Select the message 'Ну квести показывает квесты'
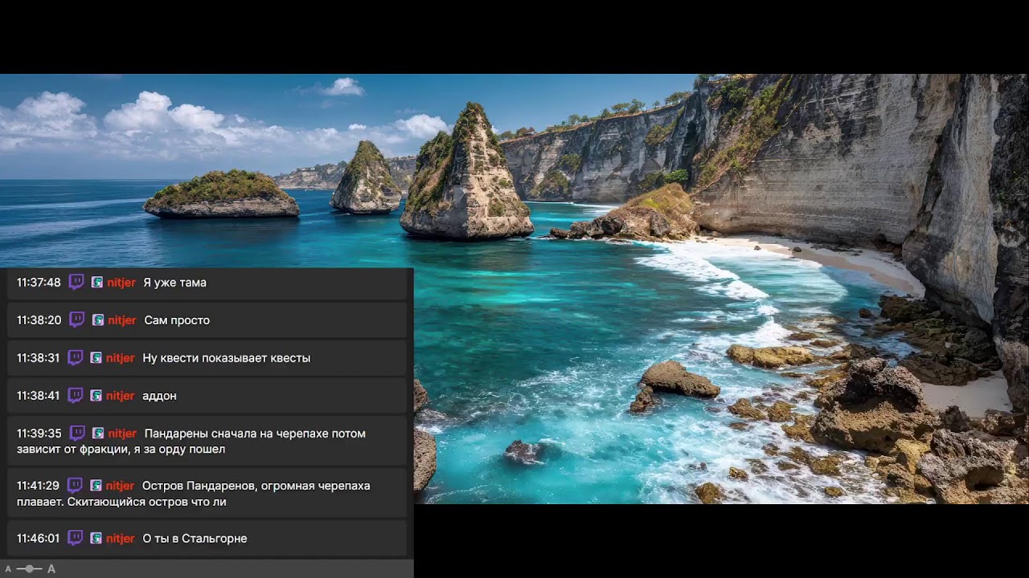This screenshot has width=1029, height=578. click(226, 358)
